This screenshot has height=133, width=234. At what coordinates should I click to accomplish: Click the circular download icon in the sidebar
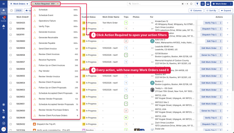3,123
